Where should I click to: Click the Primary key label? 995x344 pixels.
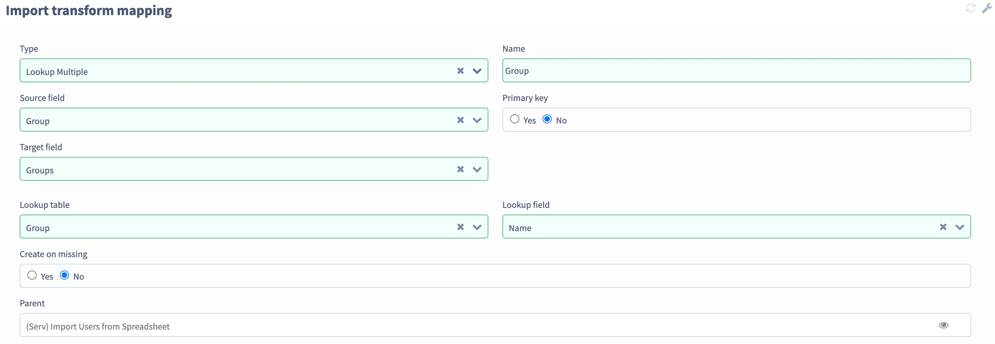click(525, 98)
